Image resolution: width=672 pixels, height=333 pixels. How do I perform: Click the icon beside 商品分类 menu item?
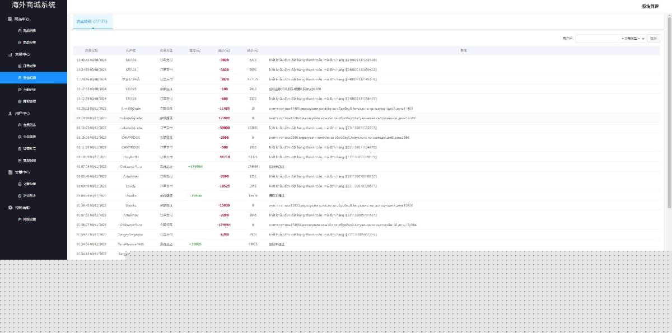tap(20, 43)
